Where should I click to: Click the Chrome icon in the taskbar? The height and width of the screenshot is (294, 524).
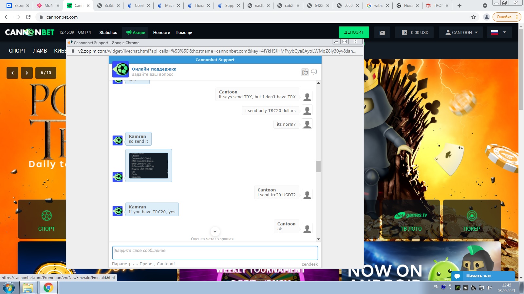[48, 288]
